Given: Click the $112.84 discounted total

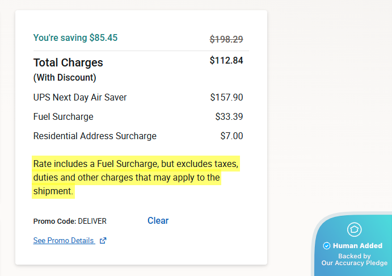Looking at the screenshot, I should coord(226,60).
